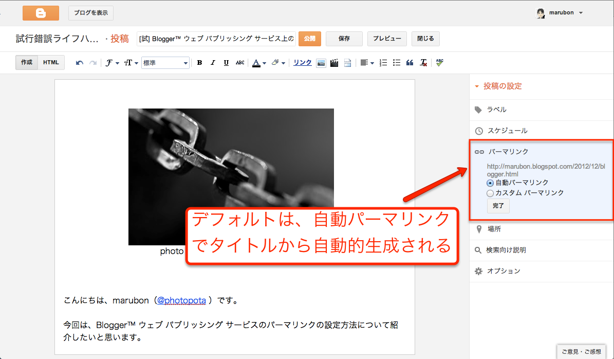Switch to HTML editing mode
The width and height of the screenshot is (614, 359).
click(x=51, y=62)
